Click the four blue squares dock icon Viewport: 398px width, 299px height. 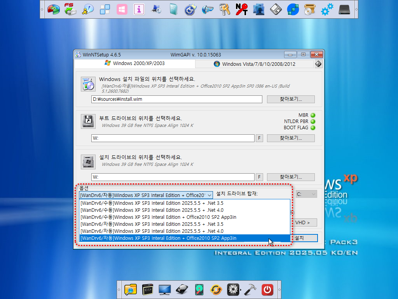click(x=105, y=9)
